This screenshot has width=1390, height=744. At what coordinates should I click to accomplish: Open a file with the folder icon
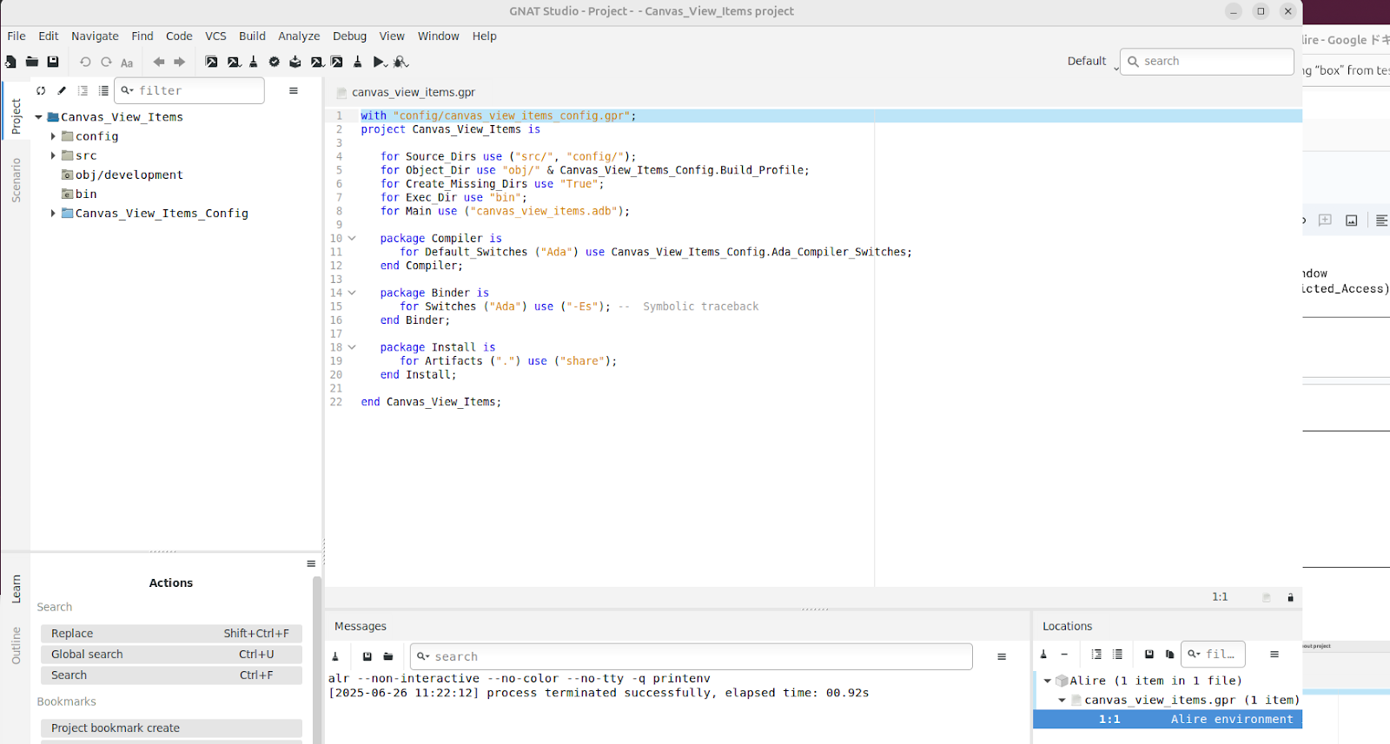click(x=32, y=62)
